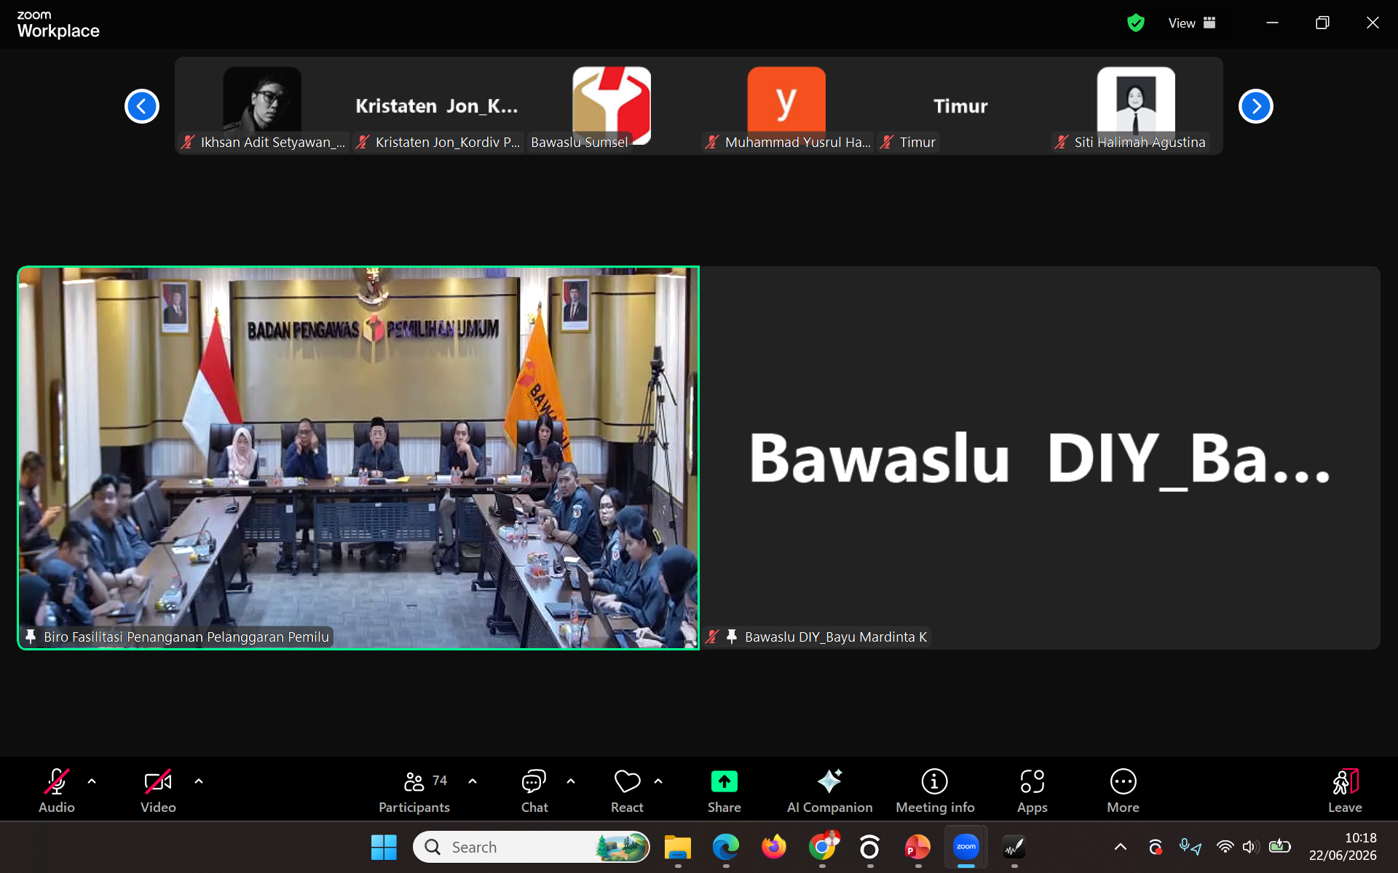Open battery status icon
The width and height of the screenshot is (1398, 873).
(x=1279, y=847)
